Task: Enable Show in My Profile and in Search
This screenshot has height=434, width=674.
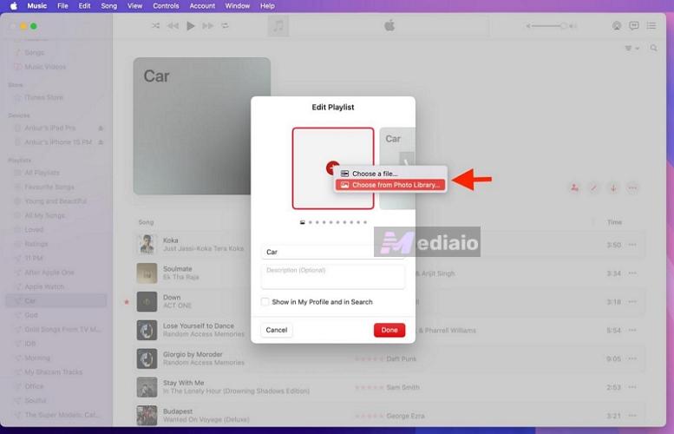Action: tap(265, 301)
